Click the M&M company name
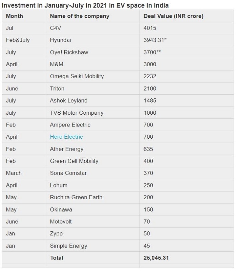 coord(57,64)
